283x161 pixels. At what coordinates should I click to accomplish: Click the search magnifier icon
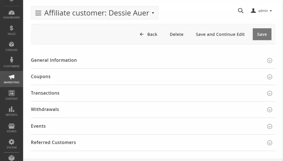coord(241,11)
